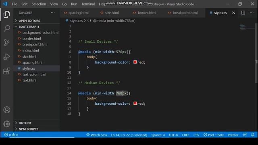Open Run and Debug view
Screen dimensions: 258x145
coord(6,57)
